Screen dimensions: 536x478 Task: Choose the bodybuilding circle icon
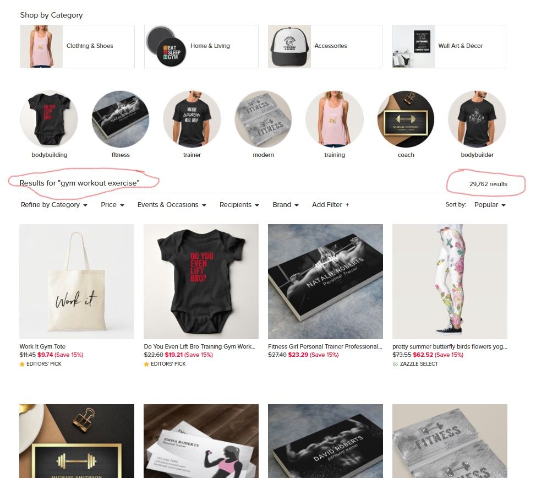(x=49, y=119)
